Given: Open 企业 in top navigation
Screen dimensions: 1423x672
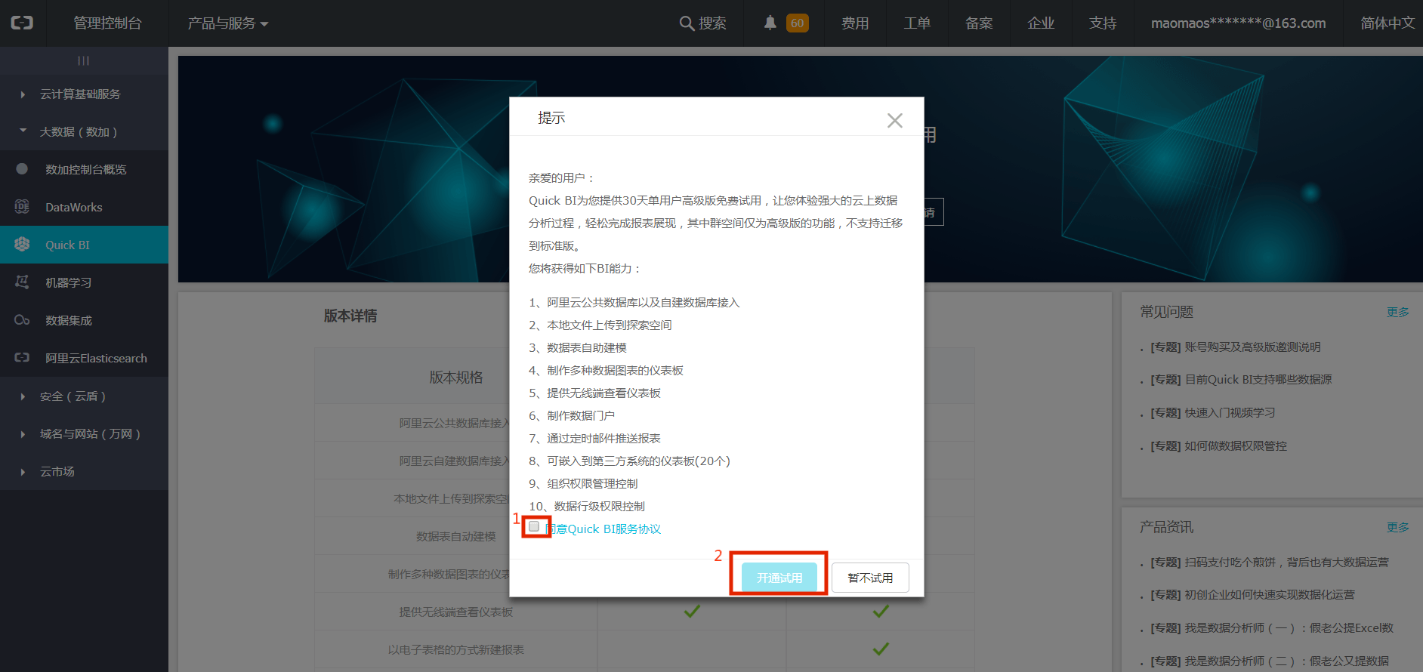Looking at the screenshot, I should (1041, 23).
